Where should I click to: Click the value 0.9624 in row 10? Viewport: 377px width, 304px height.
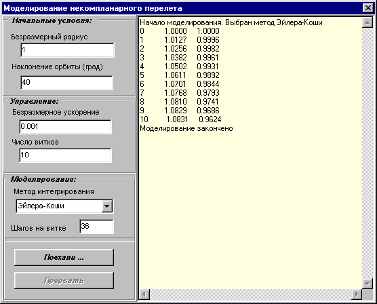coord(210,119)
